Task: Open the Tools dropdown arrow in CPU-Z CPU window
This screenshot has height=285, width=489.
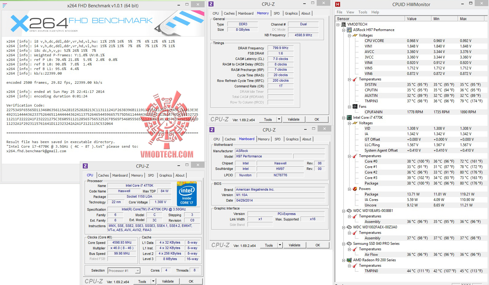Action: [153, 281]
